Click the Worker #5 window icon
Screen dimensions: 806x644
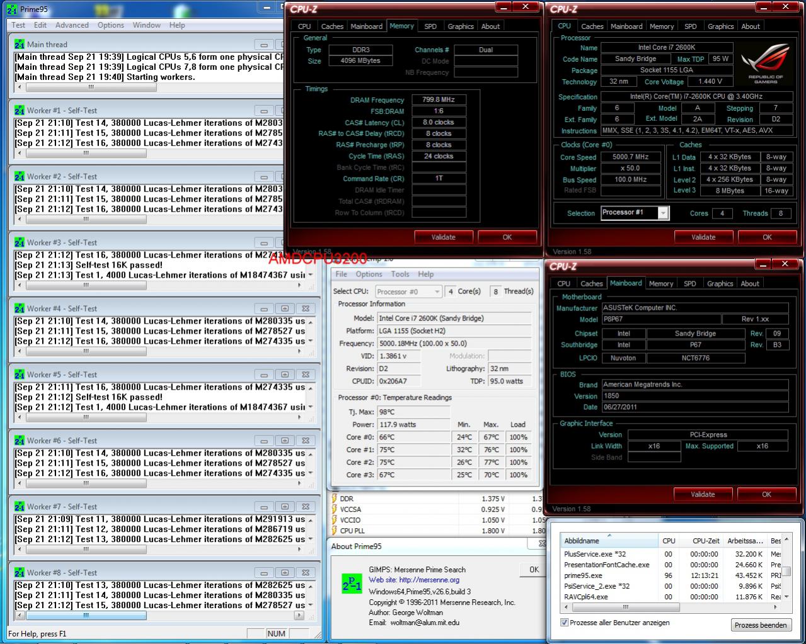coord(20,375)
